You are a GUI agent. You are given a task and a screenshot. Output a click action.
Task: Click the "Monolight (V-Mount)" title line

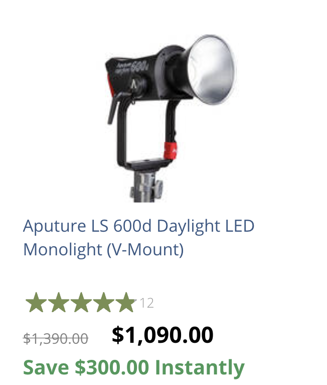pos(103,250)
